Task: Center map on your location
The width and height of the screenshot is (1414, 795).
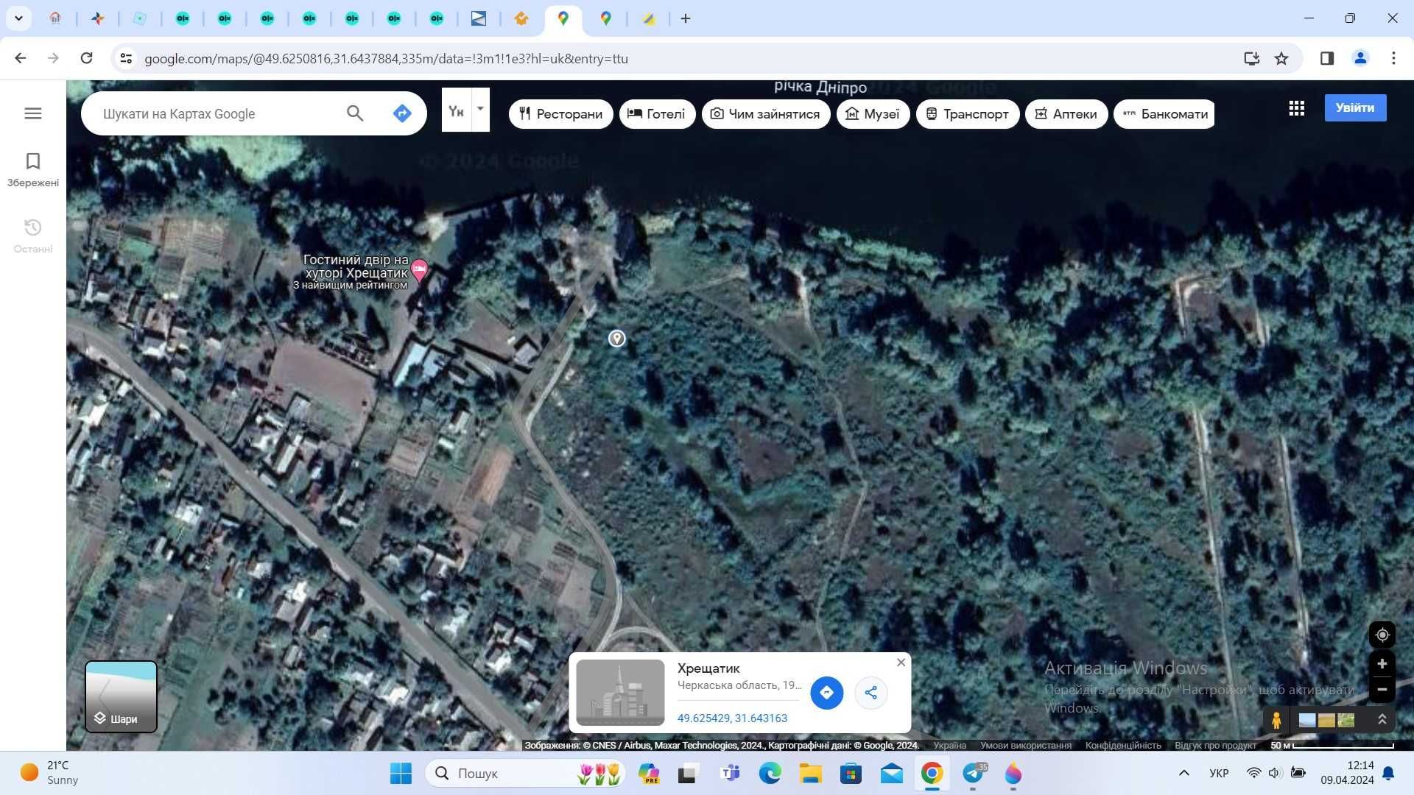Action: pyautogui.click(x=1382, y=635)
